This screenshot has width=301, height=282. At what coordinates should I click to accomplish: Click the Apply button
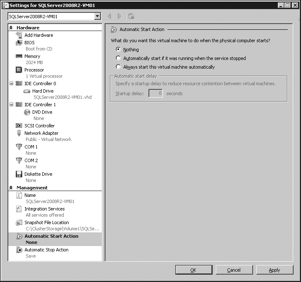pyautogui.click(x=275, y=270)
